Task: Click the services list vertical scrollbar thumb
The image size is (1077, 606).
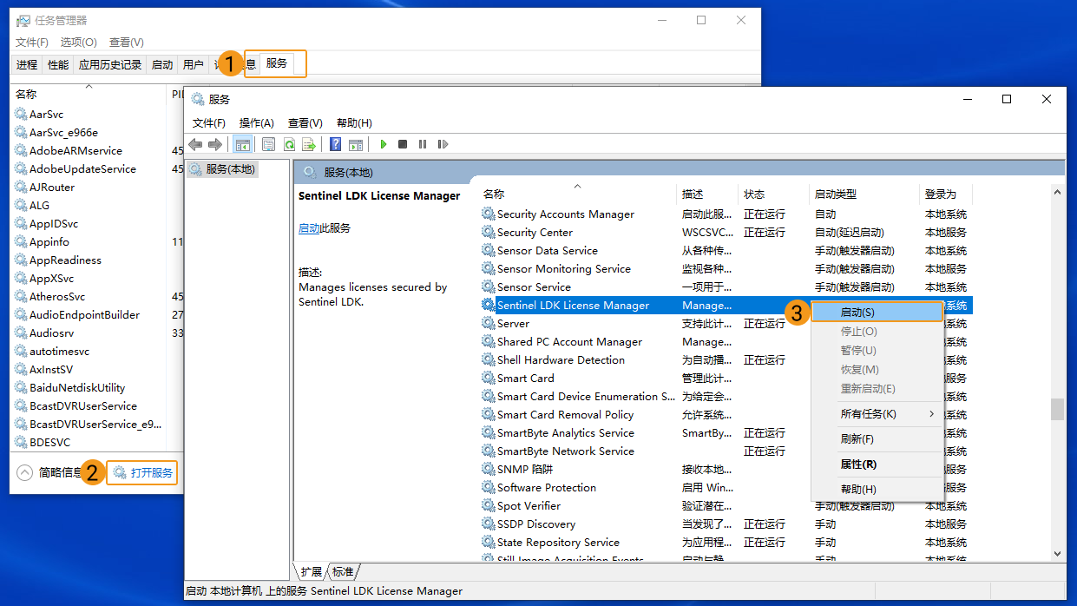Action: click(1057, 409)
